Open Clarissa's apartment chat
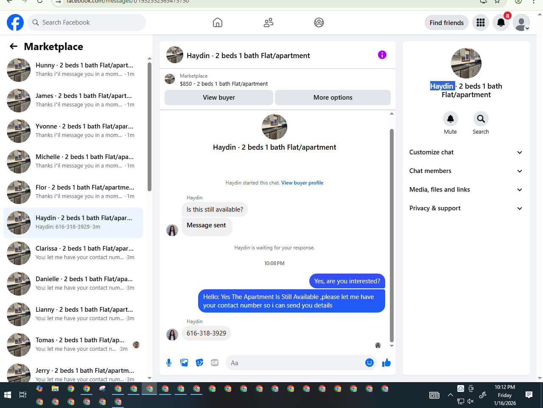Screen dimensions: 543x408 point(73,253)
